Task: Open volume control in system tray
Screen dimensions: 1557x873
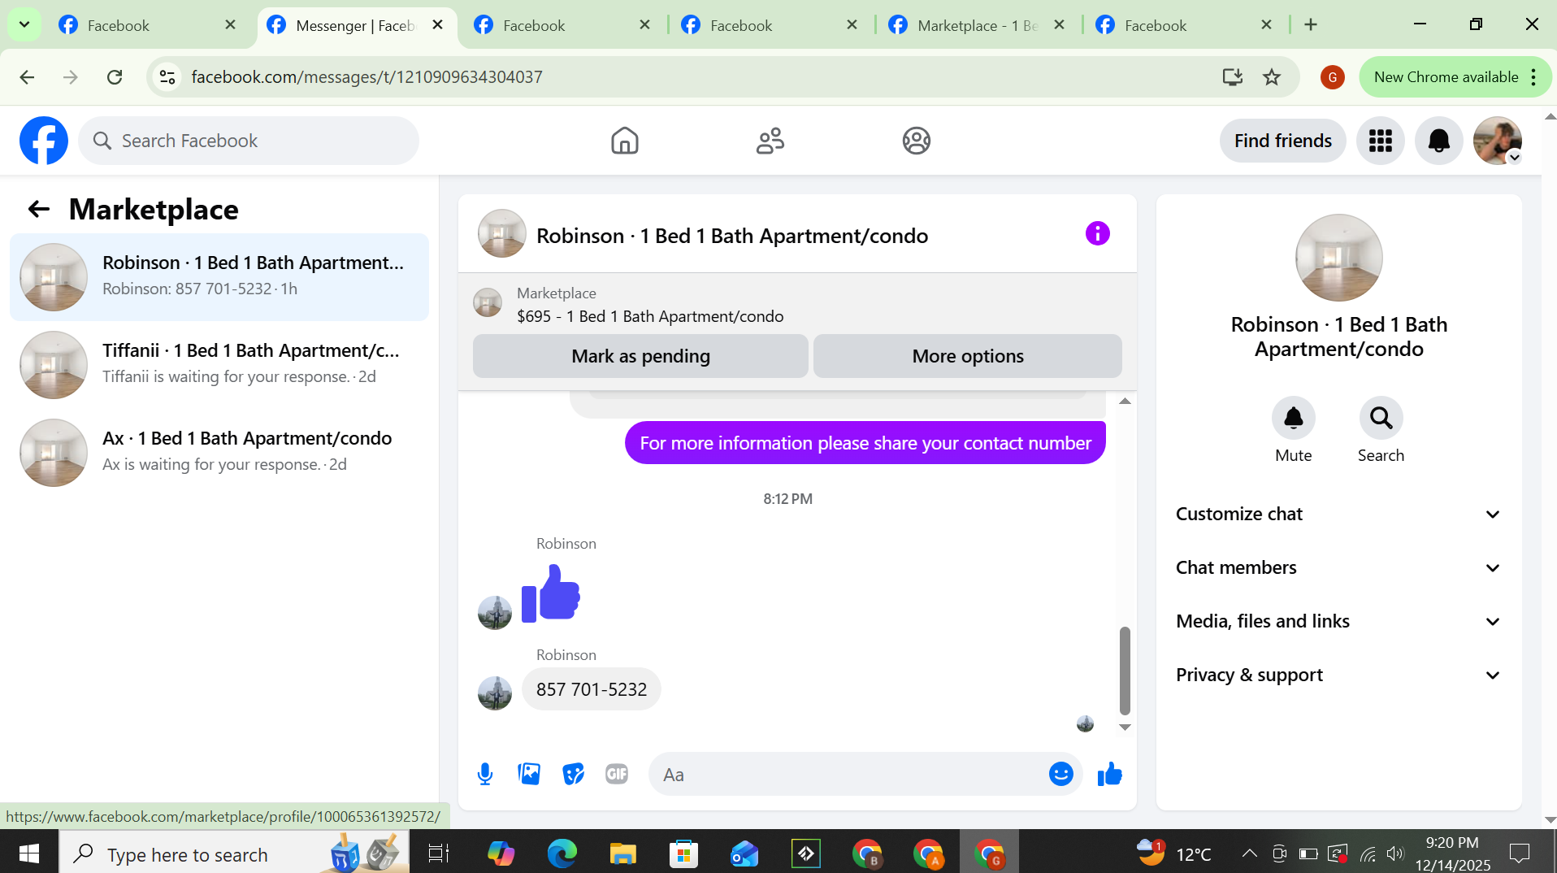Action: pos(1394,853)
